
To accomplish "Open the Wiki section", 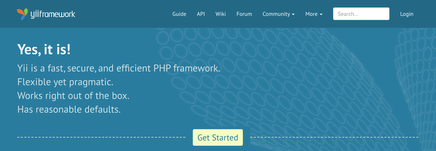I will click(221, 14).
